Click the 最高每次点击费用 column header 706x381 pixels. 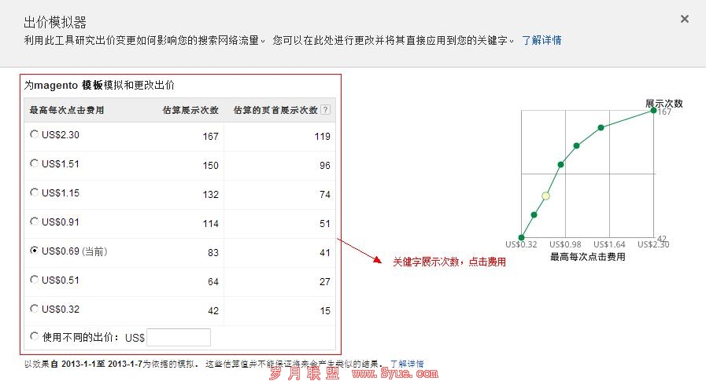[x=67, y=110]
